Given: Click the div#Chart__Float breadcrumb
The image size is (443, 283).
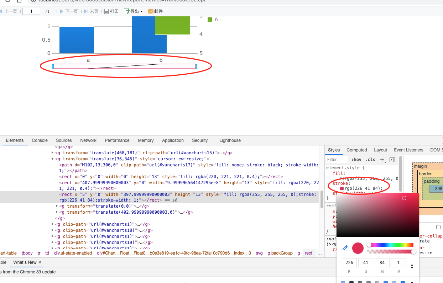Looking at the screenshot, I should (174, 253).
